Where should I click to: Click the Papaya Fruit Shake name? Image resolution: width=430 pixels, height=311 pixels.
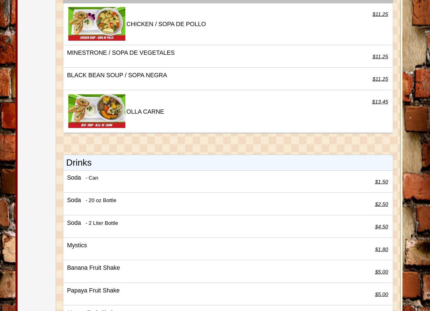tap(93, 291)
